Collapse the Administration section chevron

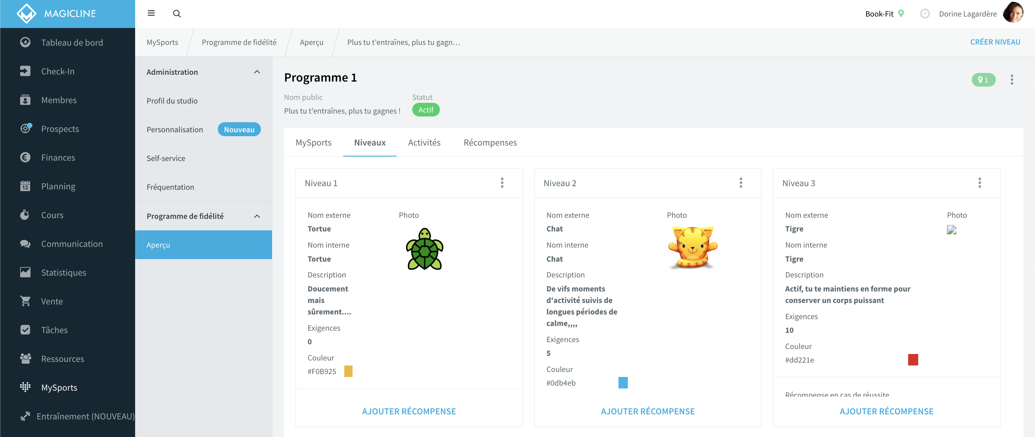point(257,72)
